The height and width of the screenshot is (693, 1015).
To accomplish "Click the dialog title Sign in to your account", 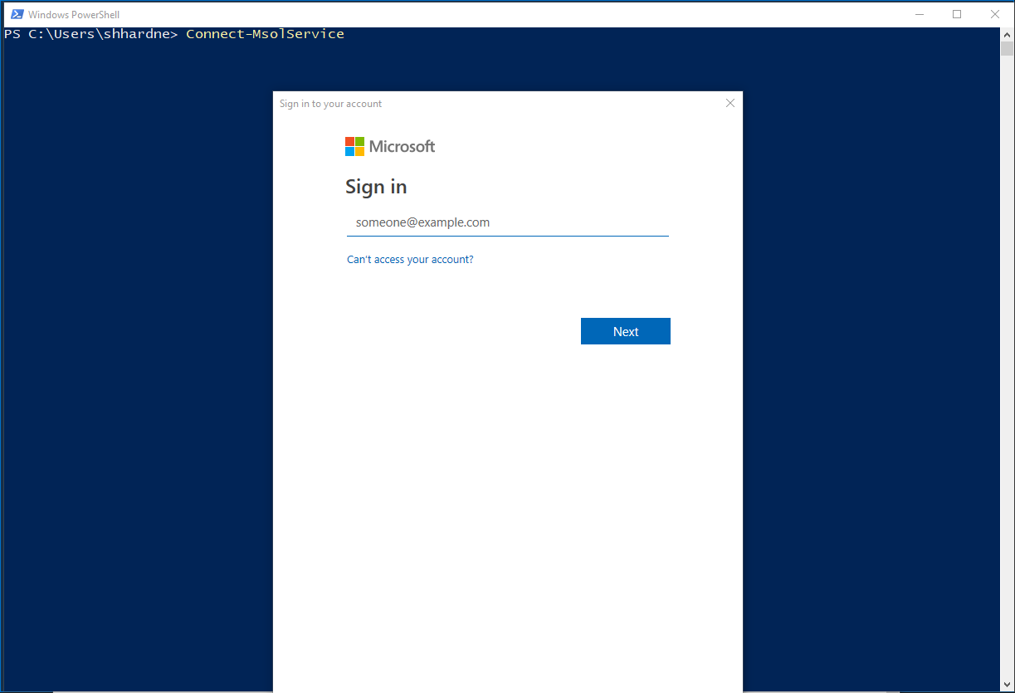I will click(330, 104).
